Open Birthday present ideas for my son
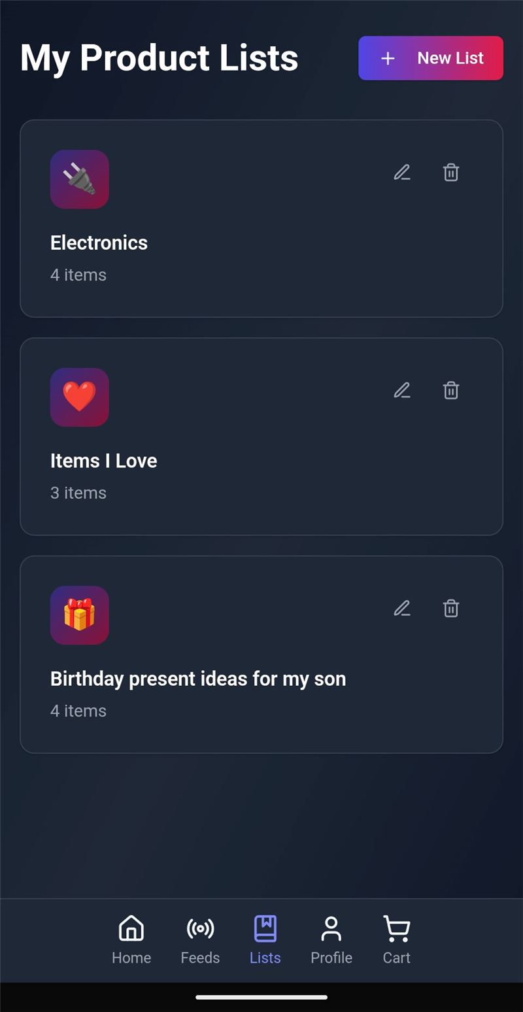This screenshot has height=1012, width=523. 198,679
